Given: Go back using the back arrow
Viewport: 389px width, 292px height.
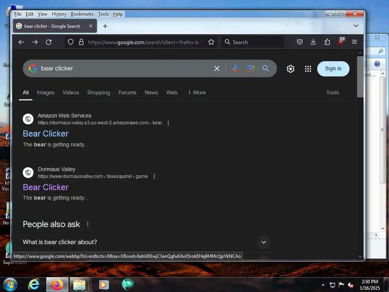Looking at the screenshot, I should (x=21, y=42).
